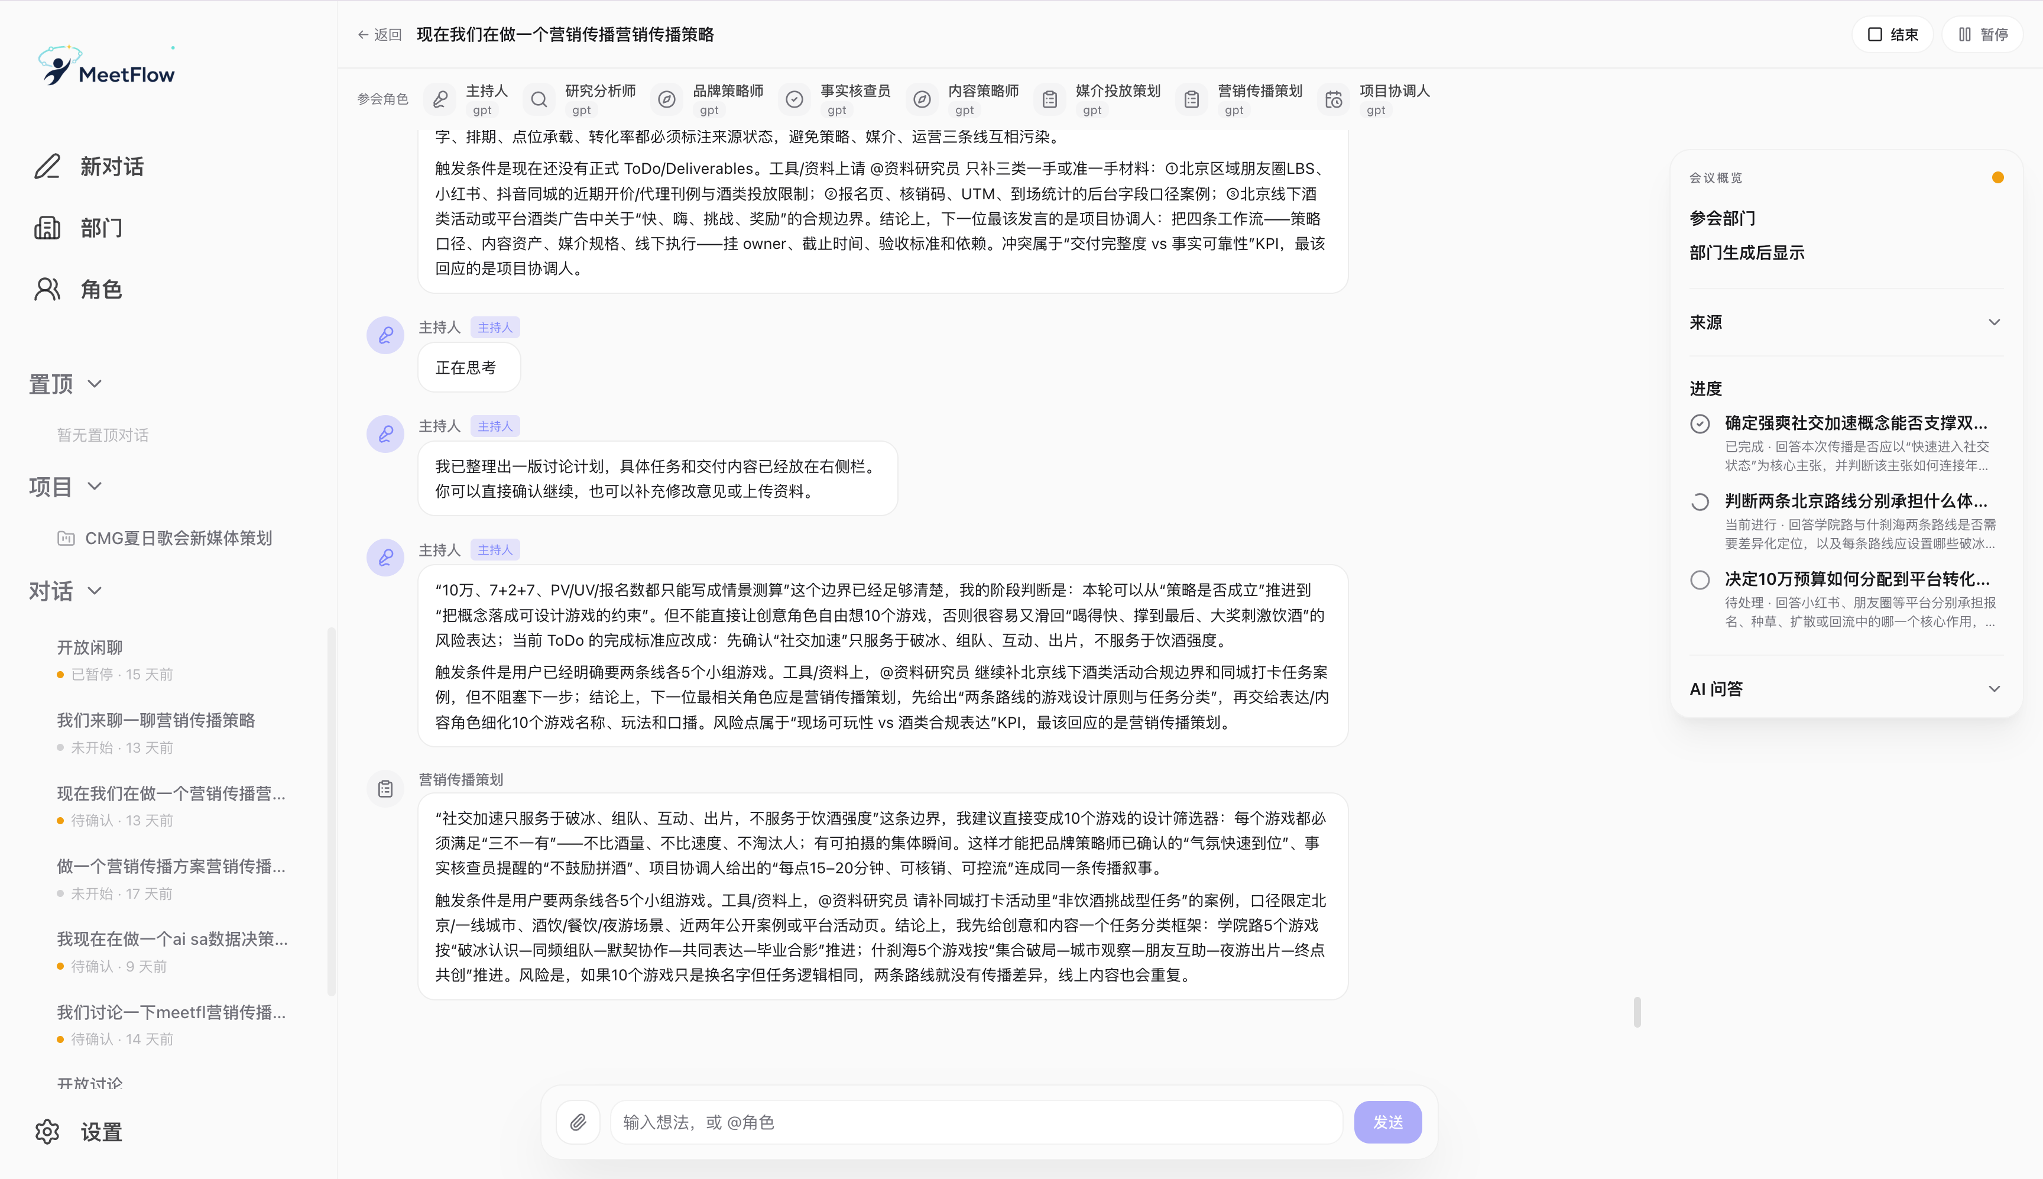
Task: Click the 内容策略师 compass icon
Action: (x=922, y=99)
